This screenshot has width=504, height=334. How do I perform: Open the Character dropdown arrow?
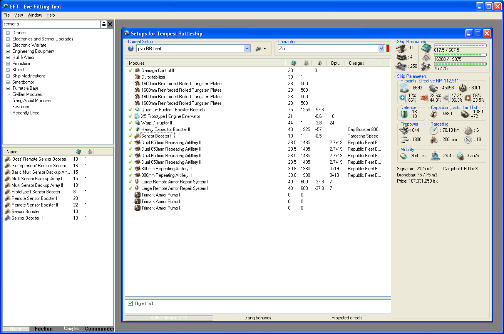click(x=381, y=49)
